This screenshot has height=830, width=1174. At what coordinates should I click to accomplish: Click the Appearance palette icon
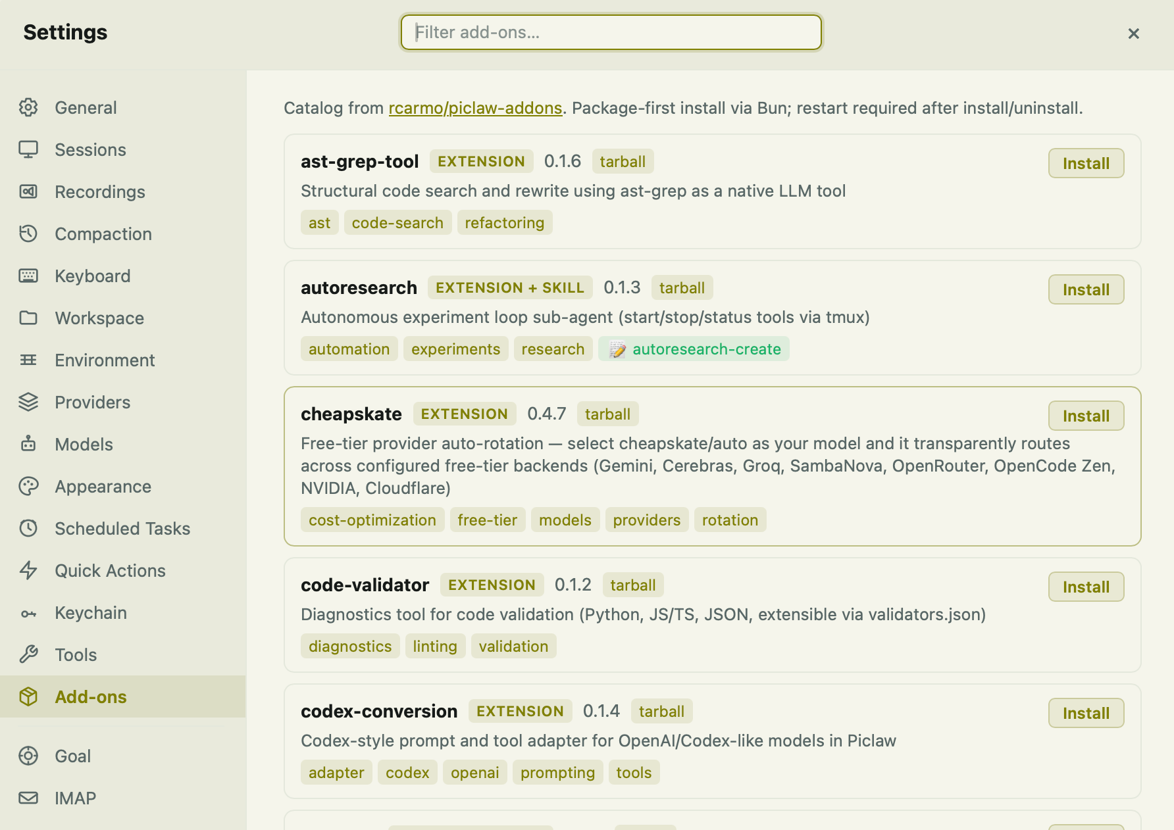point(28,486)
